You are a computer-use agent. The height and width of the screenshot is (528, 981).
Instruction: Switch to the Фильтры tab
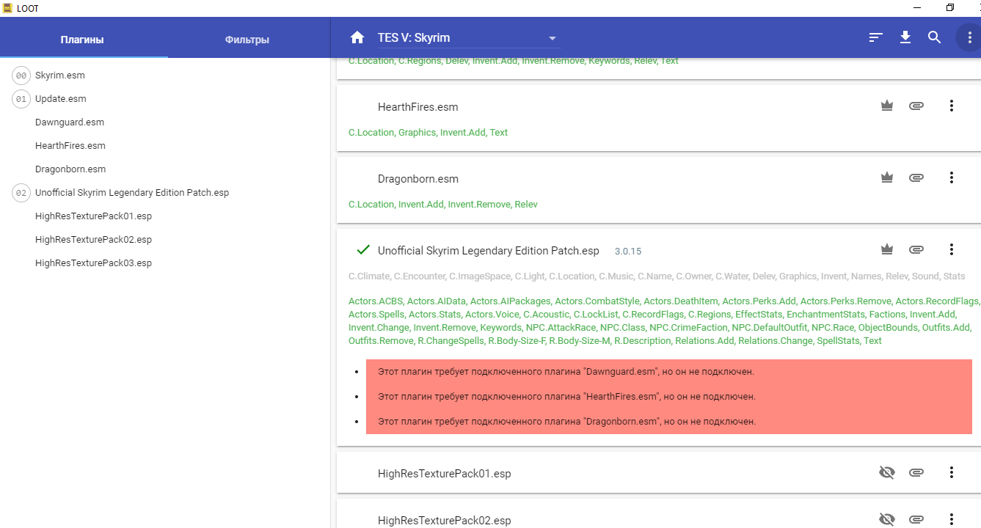click(247, 40)
